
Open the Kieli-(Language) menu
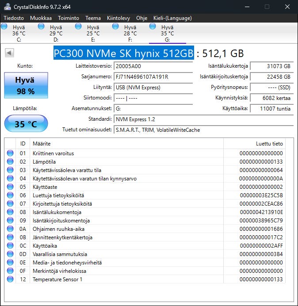(x=172, y=18)
